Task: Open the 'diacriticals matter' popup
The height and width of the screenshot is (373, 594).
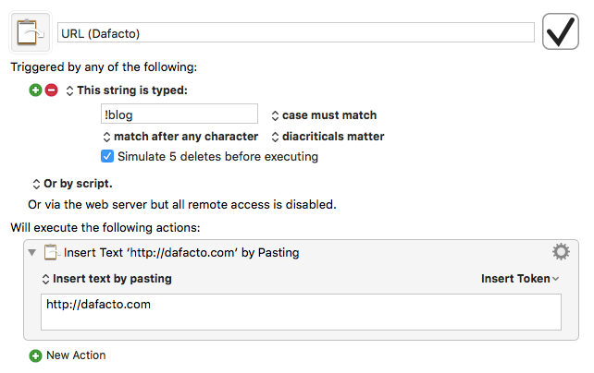Action: [x=328, y=137]
